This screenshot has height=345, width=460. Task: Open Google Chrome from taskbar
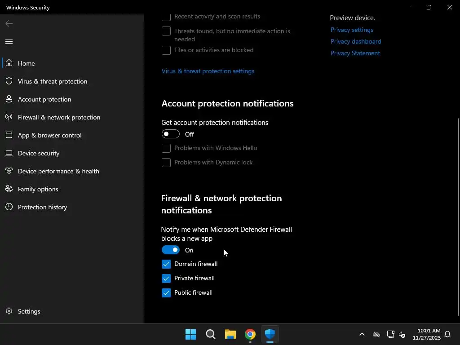tap(250, 334)
